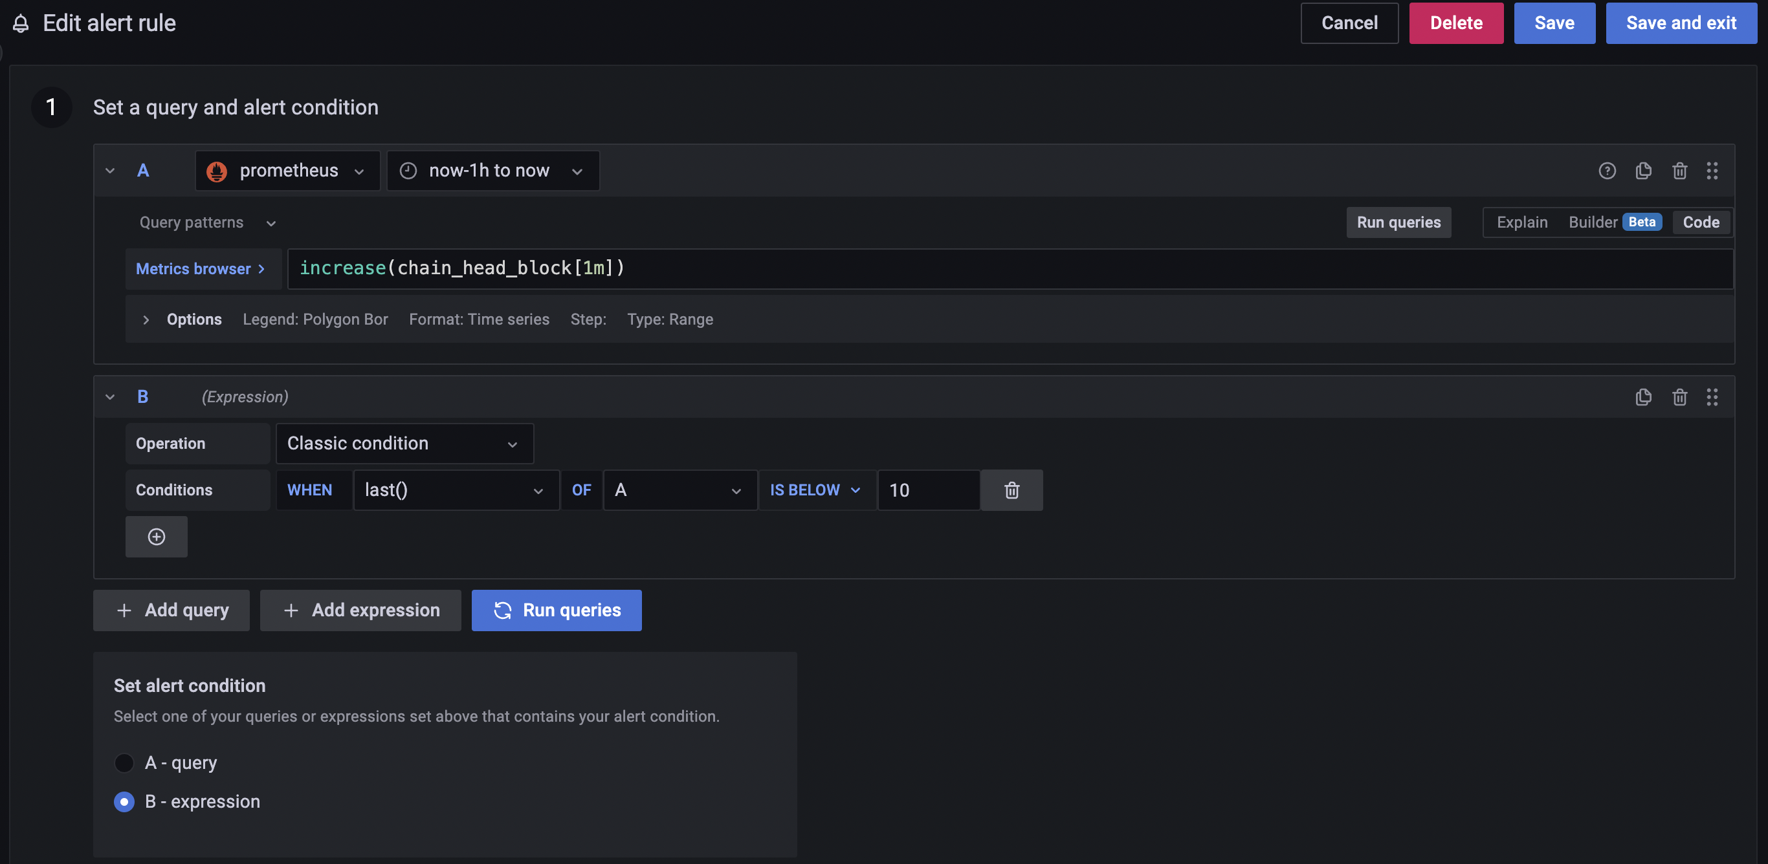Screen dimensions: 1768x864
Task: Select the 'B - expression' radio button
Action: pyautogui.click(x=124, y=801)
